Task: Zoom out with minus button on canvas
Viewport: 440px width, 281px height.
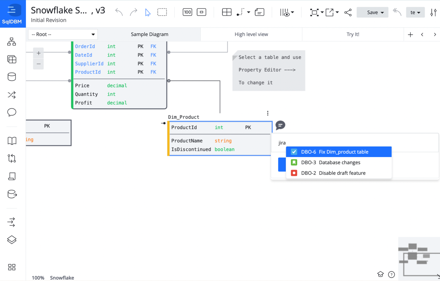Action: pos(38,64)
